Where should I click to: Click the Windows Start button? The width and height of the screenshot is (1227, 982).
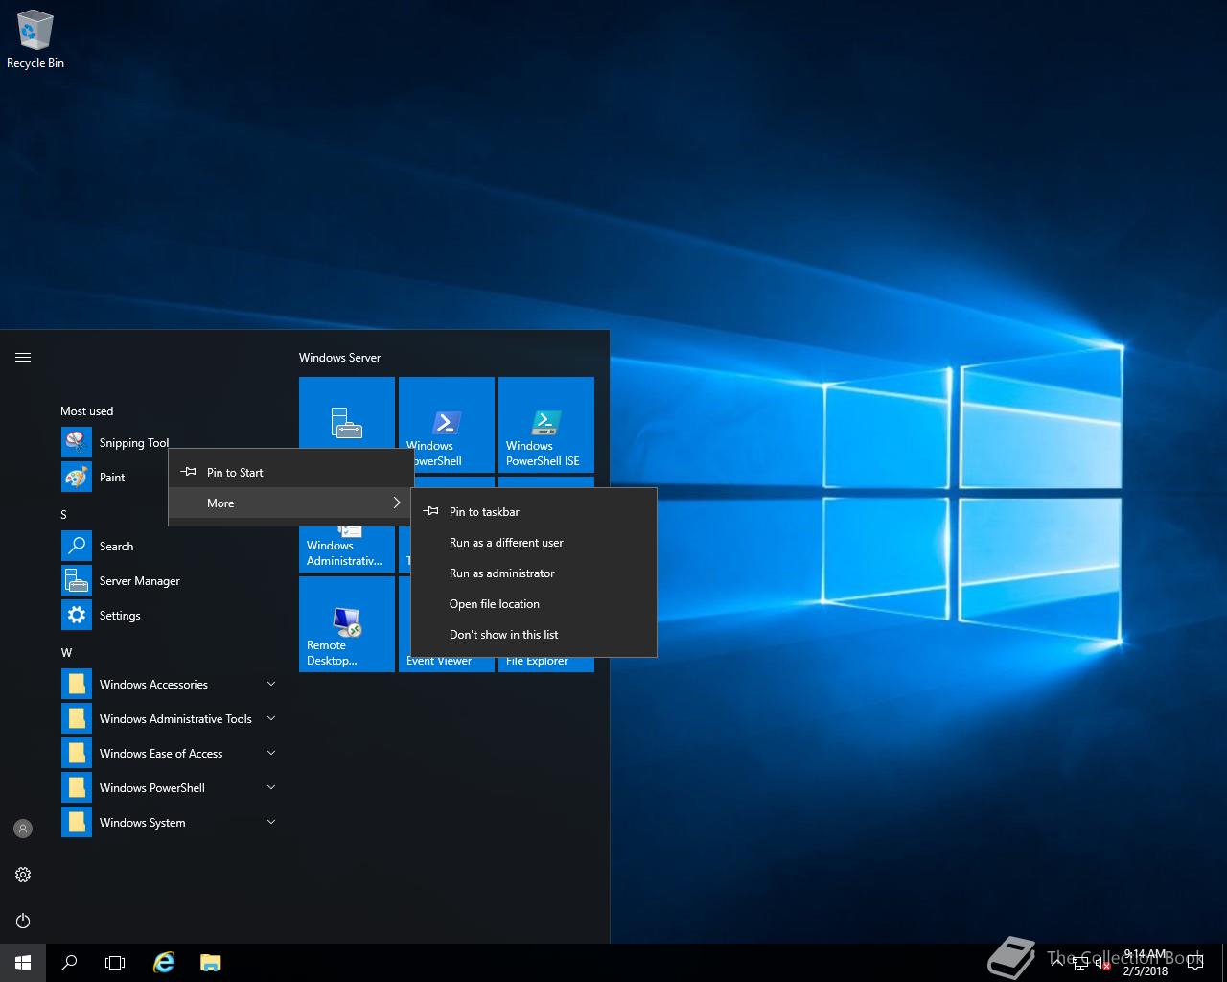pyautogui.click(x=23, y=963)
